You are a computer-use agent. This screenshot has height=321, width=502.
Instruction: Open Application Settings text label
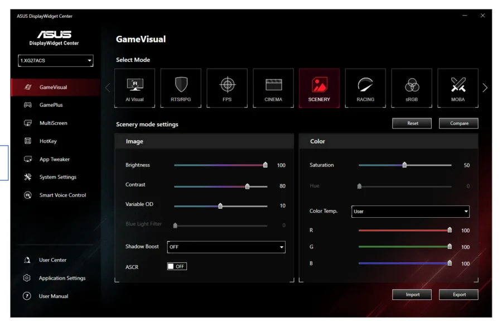(x=62, y=278)
